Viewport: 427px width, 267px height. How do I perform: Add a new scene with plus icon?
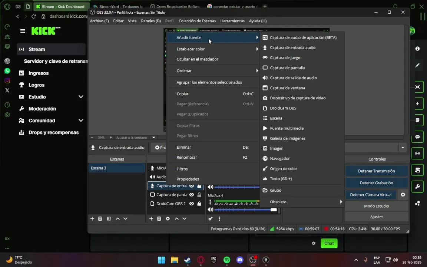click(x=92, y=219)
